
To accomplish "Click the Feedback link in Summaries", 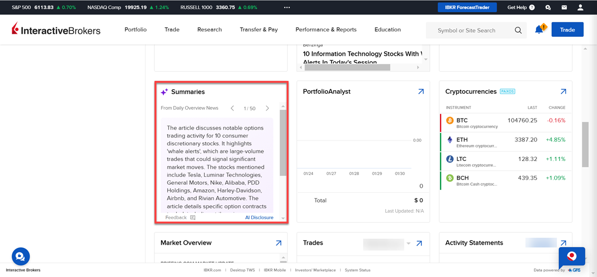I will [176, 218].
